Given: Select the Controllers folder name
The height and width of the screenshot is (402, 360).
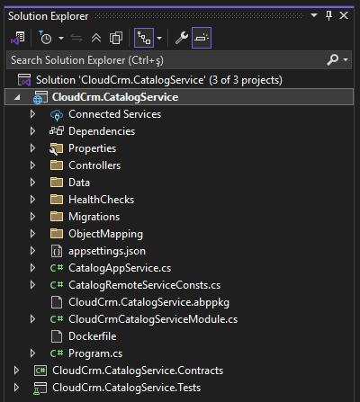Looking at the screenshot, I should pyautogui.click(x=94, y=165).
